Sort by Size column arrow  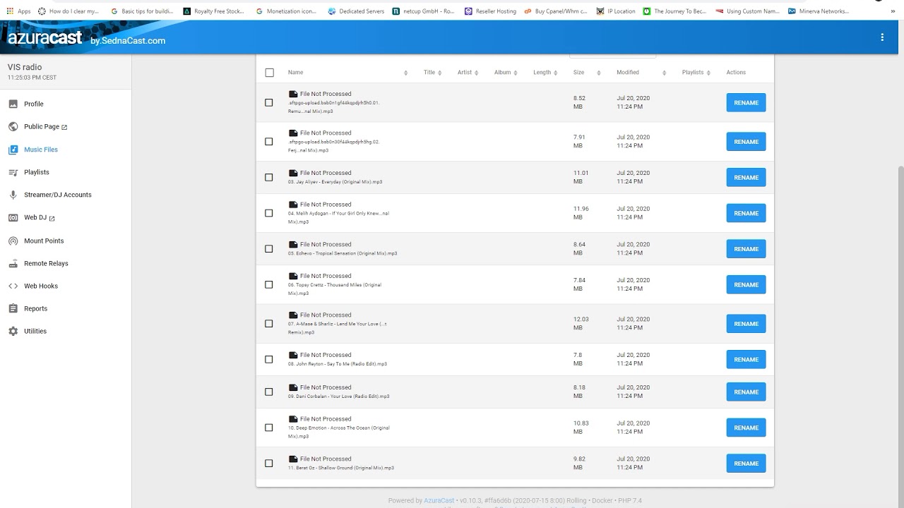click(598, 73)
